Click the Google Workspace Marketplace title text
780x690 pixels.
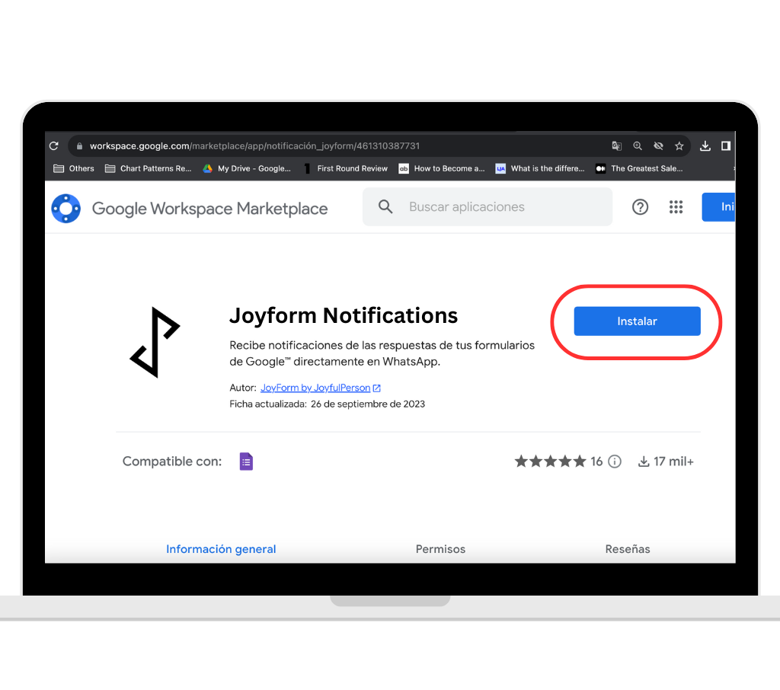pyautogui.click(x=210, y=209)
